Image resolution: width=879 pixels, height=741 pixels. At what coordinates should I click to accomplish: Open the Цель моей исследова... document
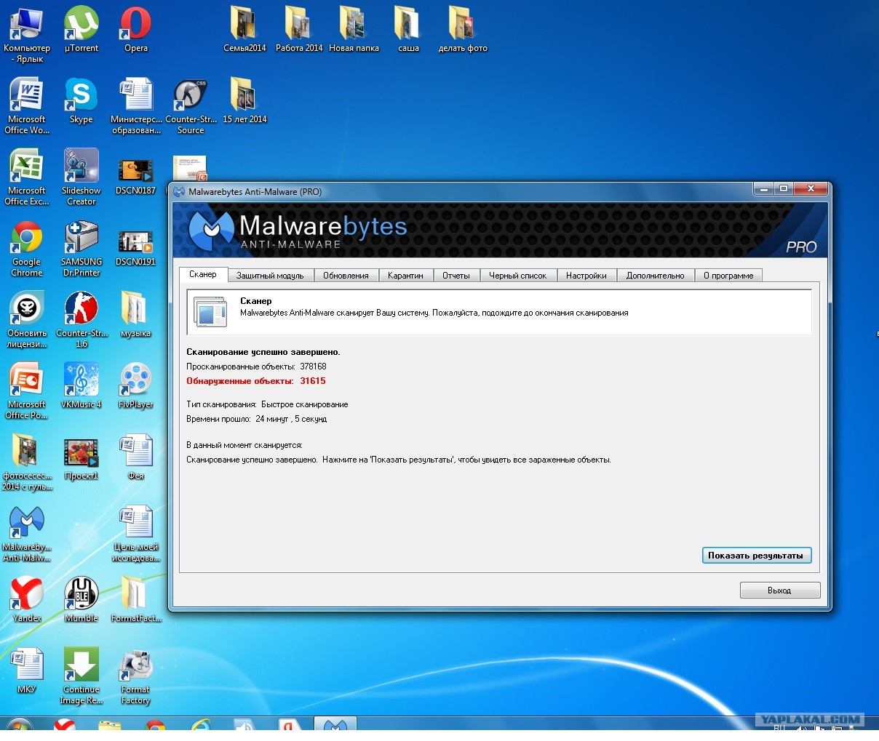[135, 533]
